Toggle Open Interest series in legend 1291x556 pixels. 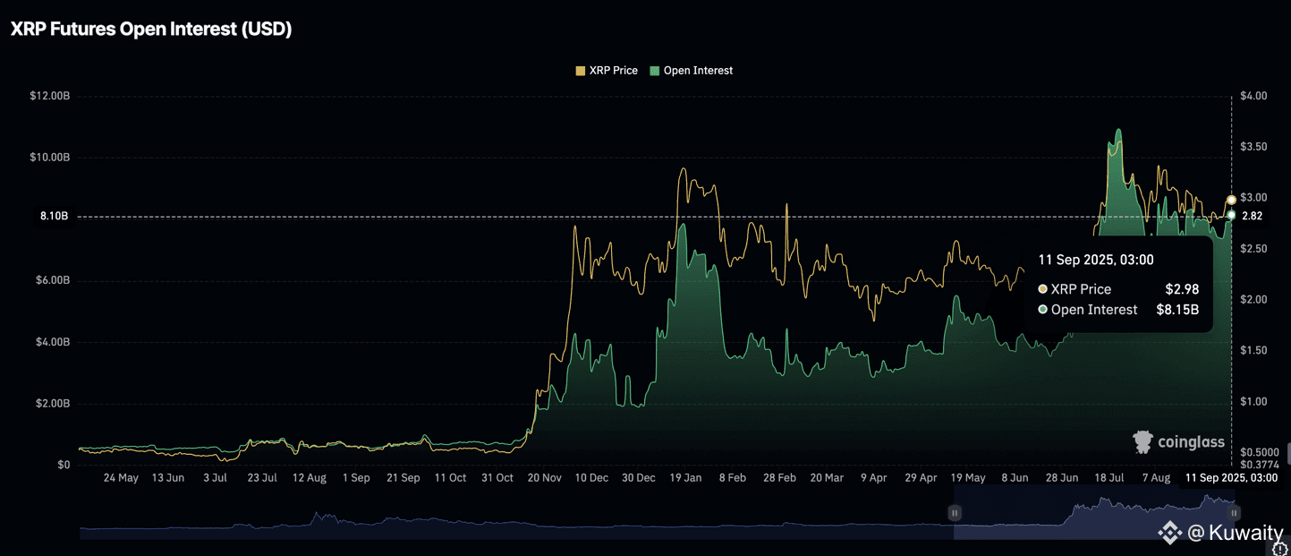pos(698,71)
